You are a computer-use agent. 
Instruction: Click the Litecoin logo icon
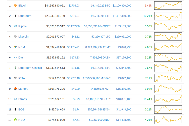[15, 36]
